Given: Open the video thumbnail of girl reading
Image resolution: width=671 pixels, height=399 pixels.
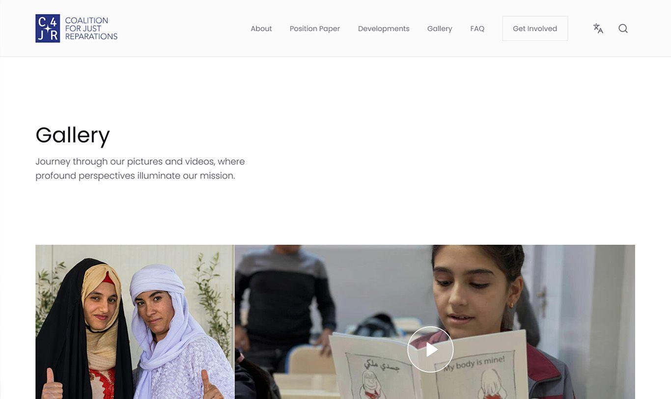Looking at the screenshot, I should click(435, 322).
